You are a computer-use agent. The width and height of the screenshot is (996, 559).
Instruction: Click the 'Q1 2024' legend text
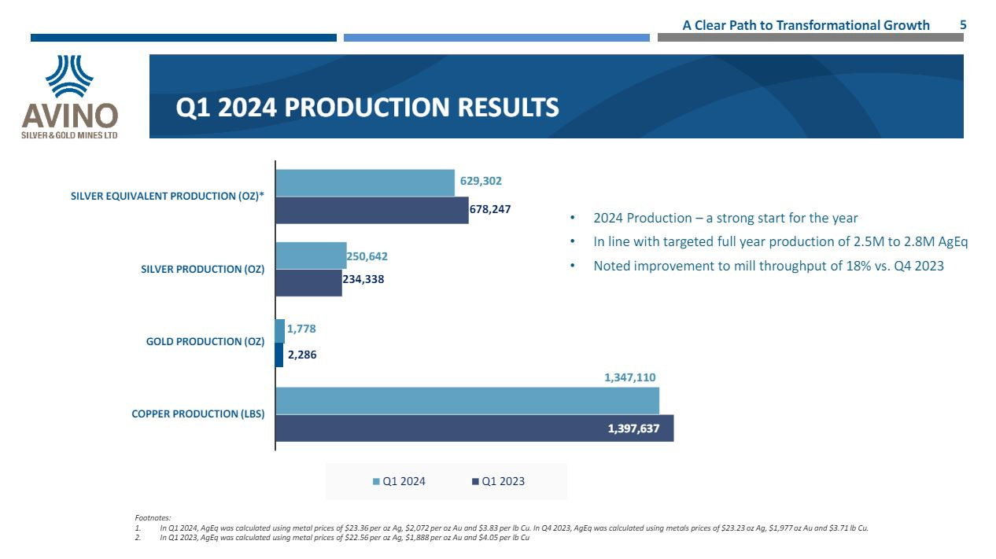[404, 482]
